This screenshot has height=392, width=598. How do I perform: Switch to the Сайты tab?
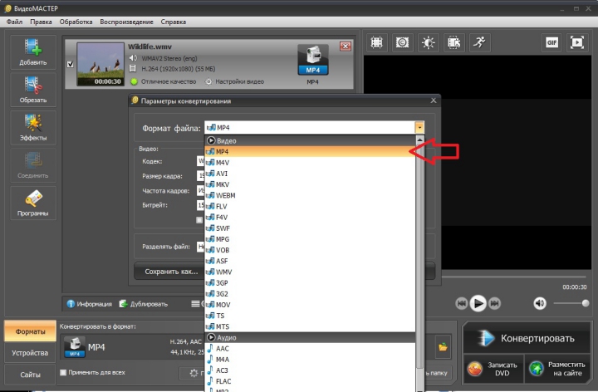(30, 375)
